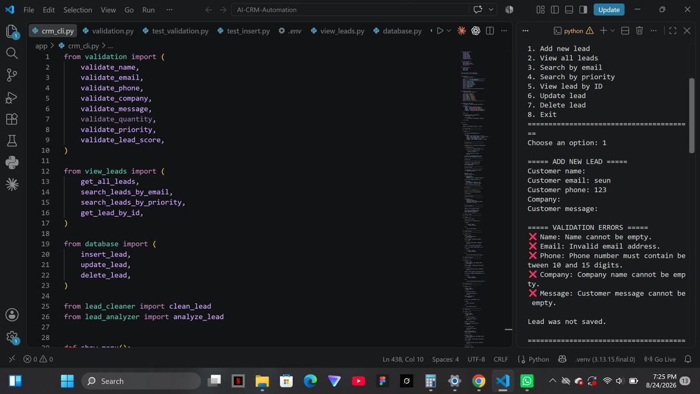This screenshot has width=700, height=394.
Task: Open the Go menu
Action: click(x=129, y=10)
